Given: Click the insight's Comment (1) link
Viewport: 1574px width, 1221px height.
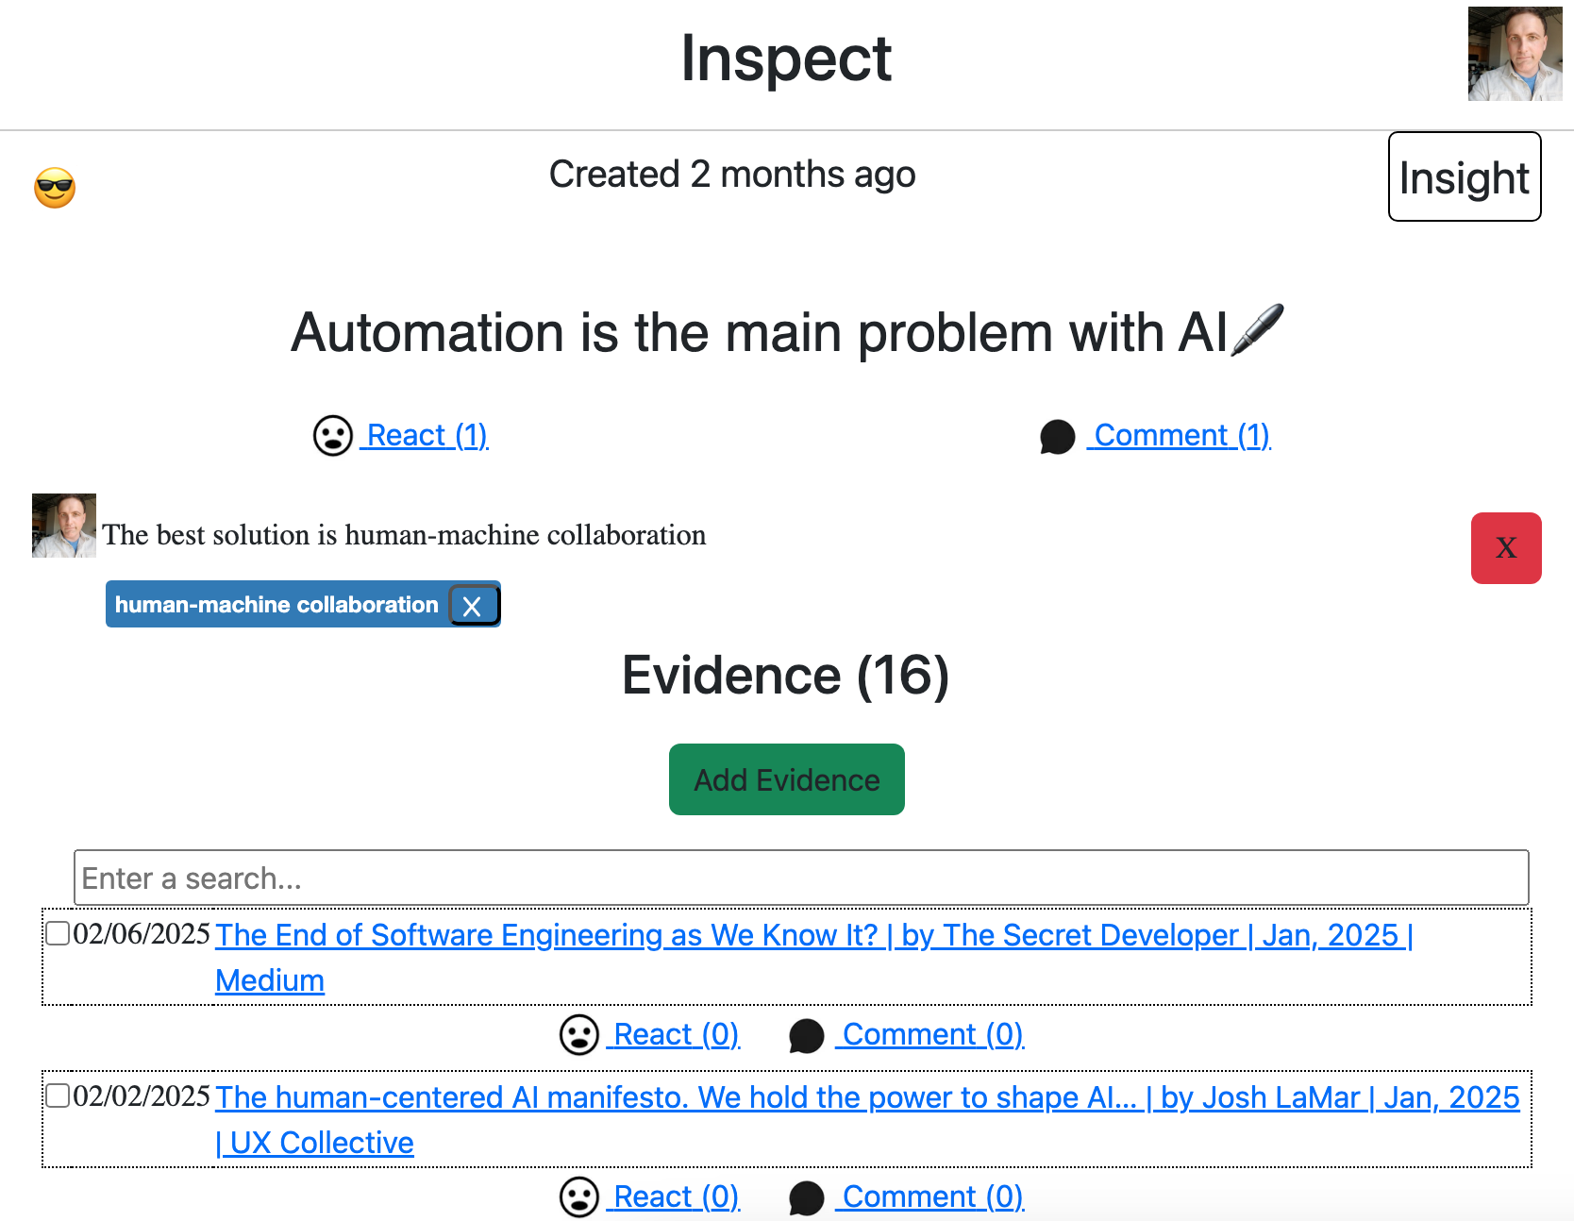Looking at the screenshot, I should (x=1181, y=436).
